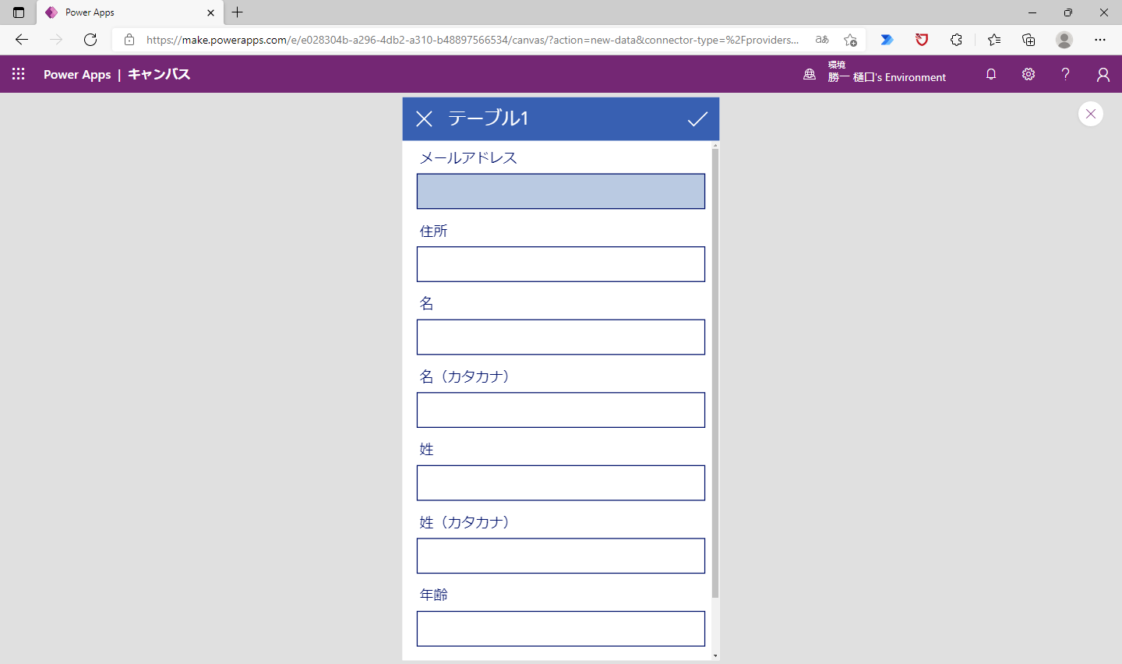
Task: Click the 年齢 field label
Action: [434, 595]
